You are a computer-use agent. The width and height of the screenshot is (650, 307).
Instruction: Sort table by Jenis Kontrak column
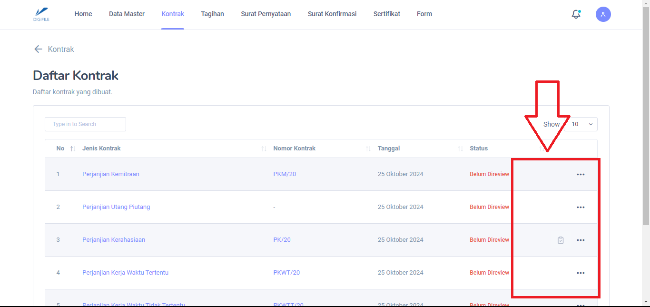[264, 149]
